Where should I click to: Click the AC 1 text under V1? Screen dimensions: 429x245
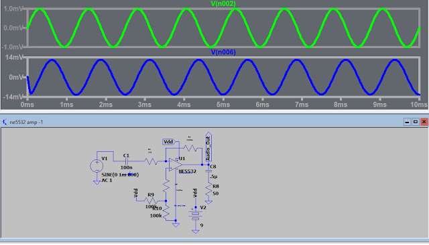[x=107, y=181]
